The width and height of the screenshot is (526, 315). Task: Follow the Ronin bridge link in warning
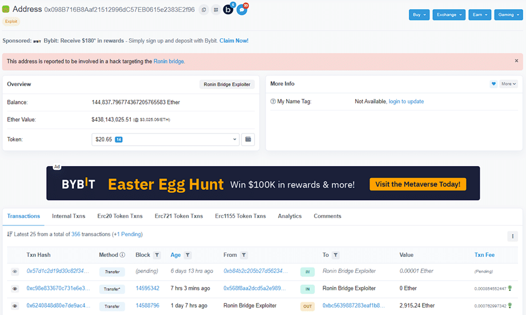coord(169,61)
